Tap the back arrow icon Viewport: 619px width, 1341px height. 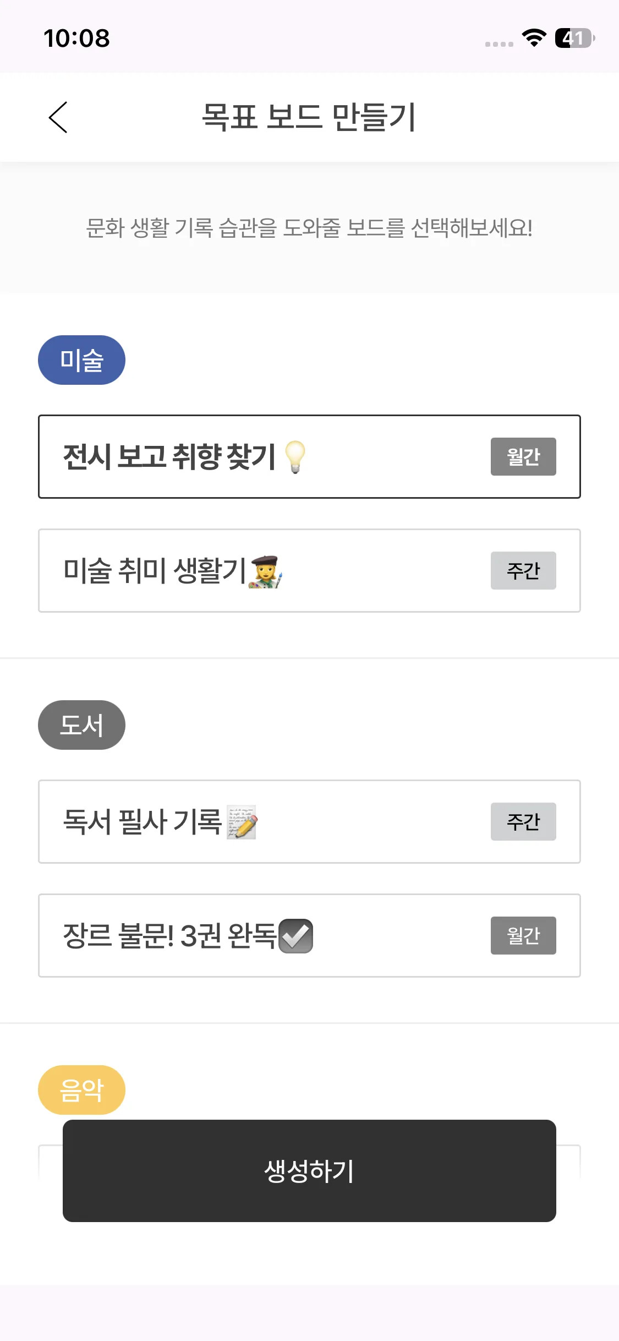click(58, 117)
